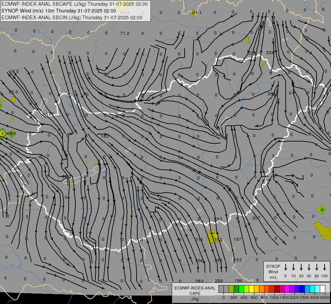Click the wind arrow above 10 m/s
The image size is (331, 304).
pyautogui.click(x=293, y=267)
